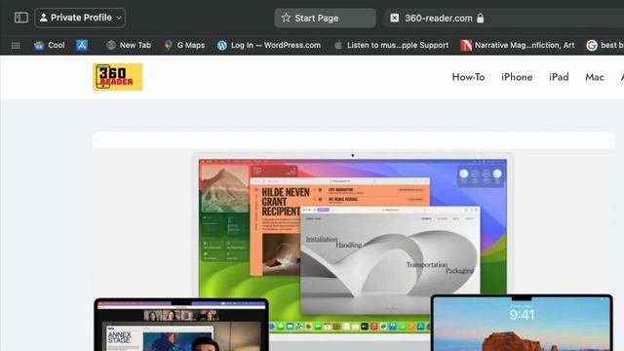Open the iPad menu item
The height and width of the screenshot is (351, 624).
[x=559, y=77]
